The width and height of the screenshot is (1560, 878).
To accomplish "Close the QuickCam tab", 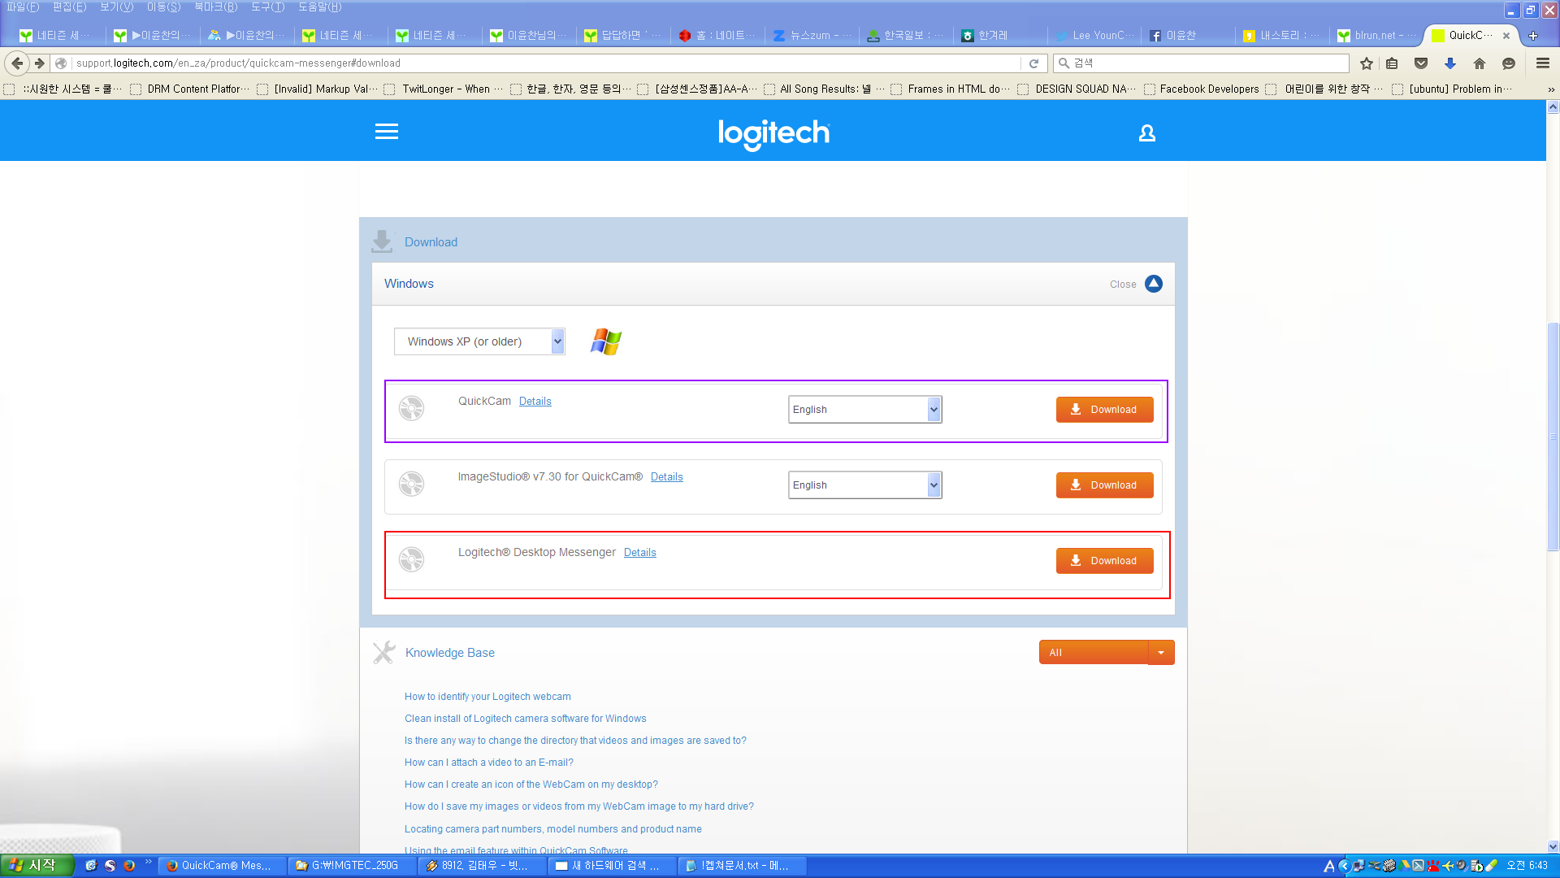I will pos(1506,36).
